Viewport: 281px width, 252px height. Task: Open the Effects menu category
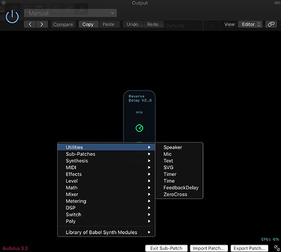[106, 174]
